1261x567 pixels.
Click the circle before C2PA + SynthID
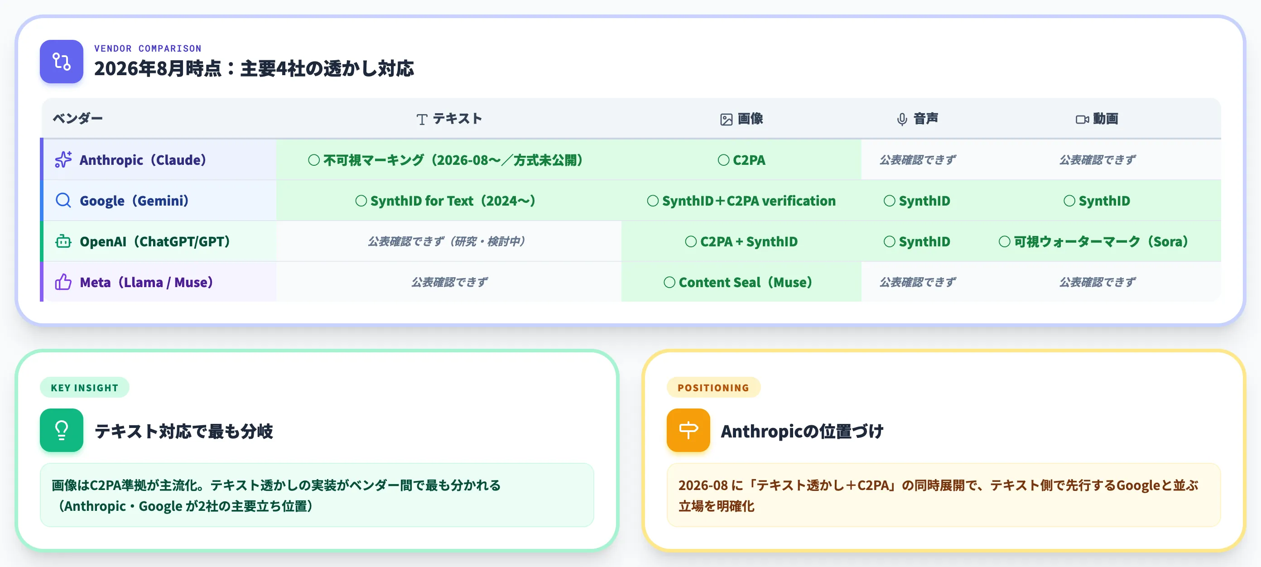[x=691, y=241]
